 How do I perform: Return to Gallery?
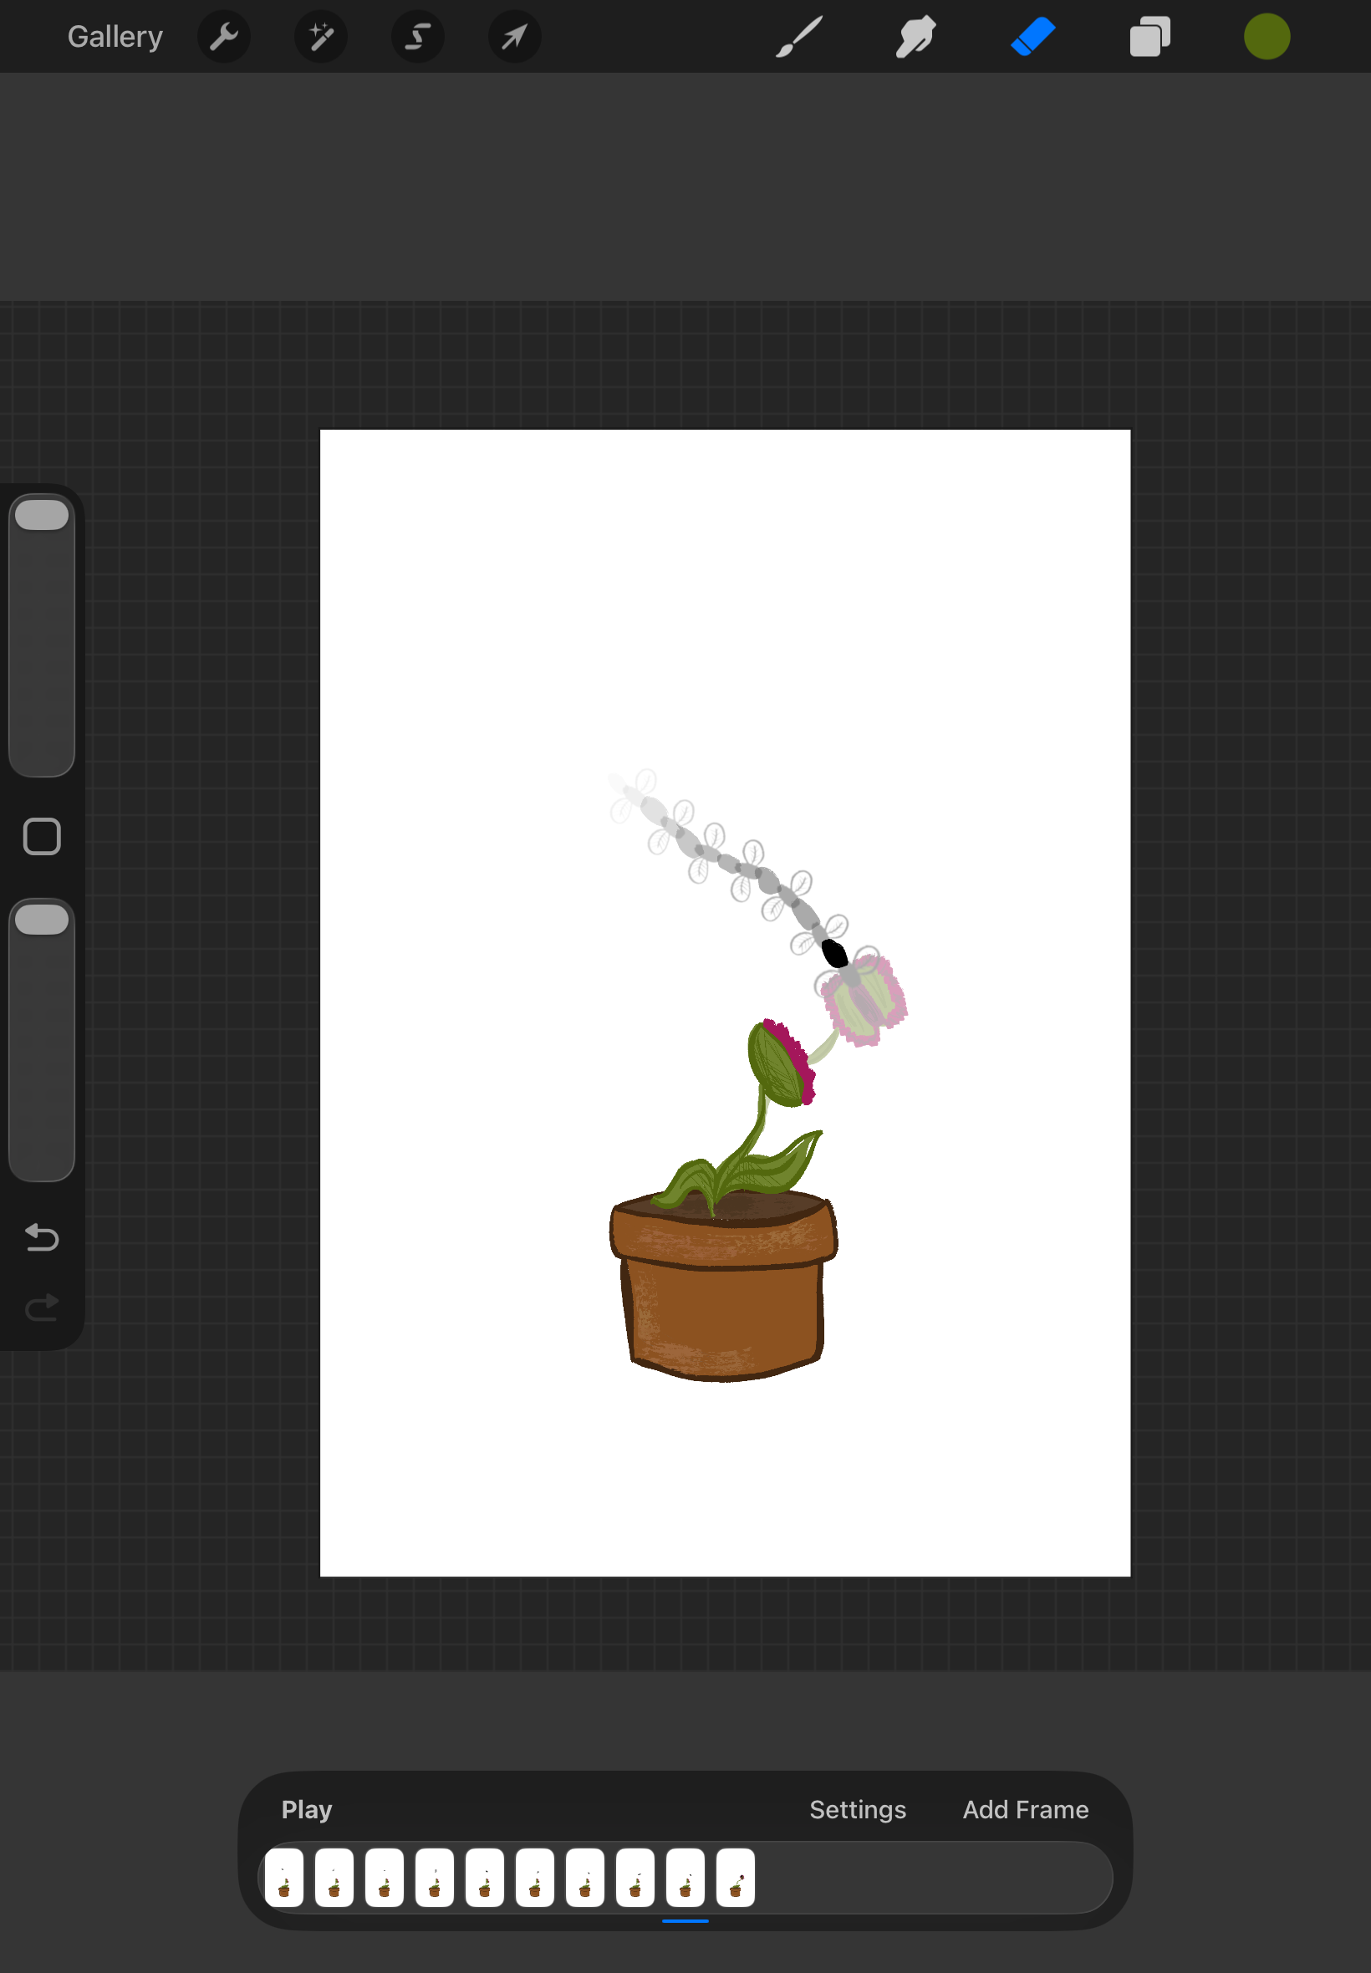[x=115, y=37]
